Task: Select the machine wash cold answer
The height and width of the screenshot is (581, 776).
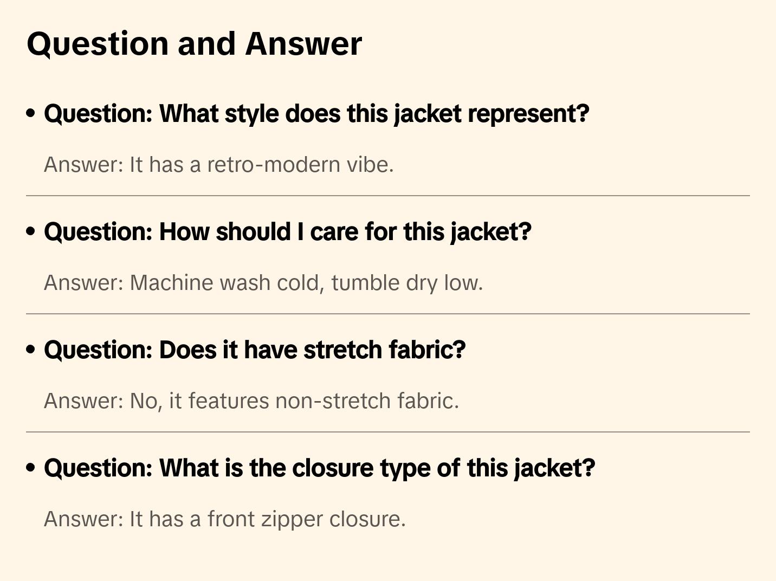Action: click(x=263, y=283)
